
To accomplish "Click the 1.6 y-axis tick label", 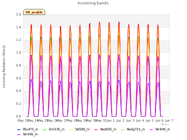I will (18, 14).
